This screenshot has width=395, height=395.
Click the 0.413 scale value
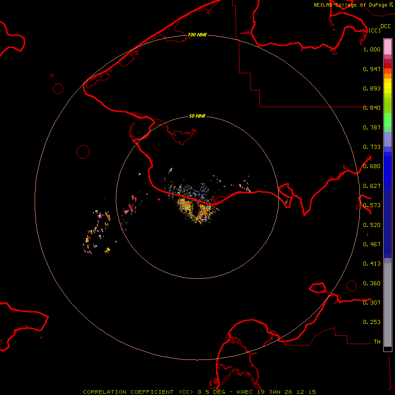372,264
